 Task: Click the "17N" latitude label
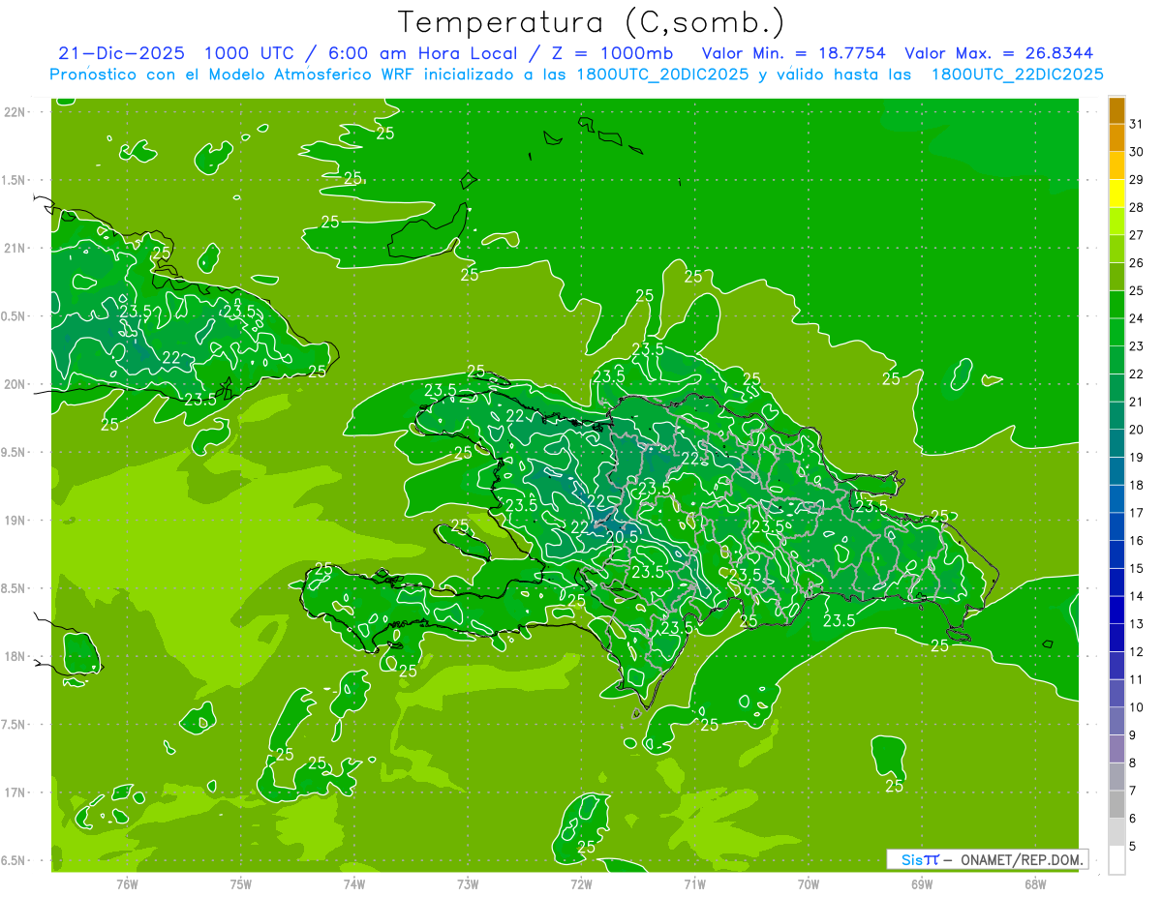(x=14, y=792)
